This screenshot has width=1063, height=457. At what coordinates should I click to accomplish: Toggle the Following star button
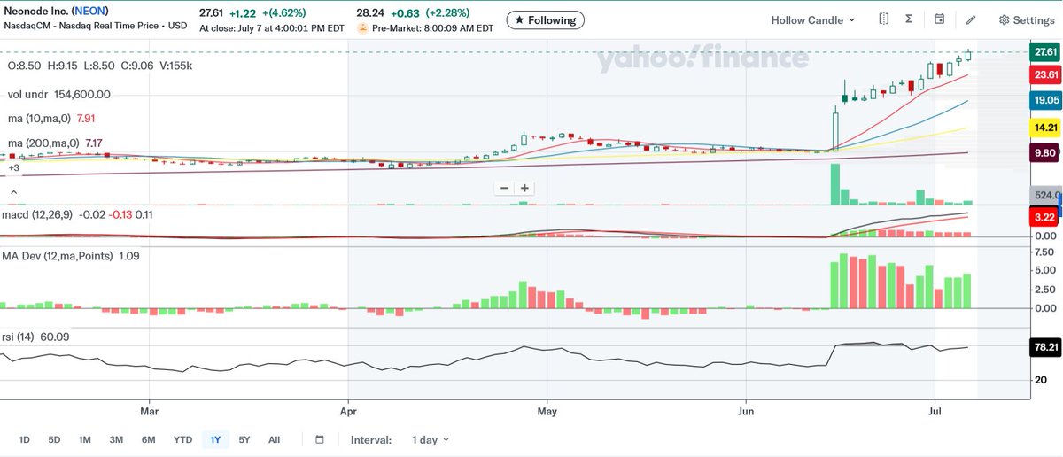click(546, 19)
